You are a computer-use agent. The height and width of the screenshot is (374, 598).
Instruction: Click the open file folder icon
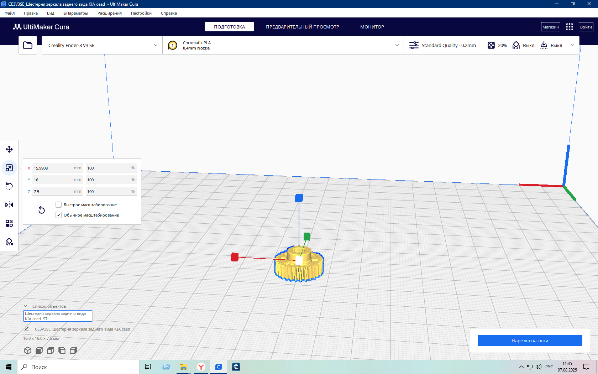[28, 45]
